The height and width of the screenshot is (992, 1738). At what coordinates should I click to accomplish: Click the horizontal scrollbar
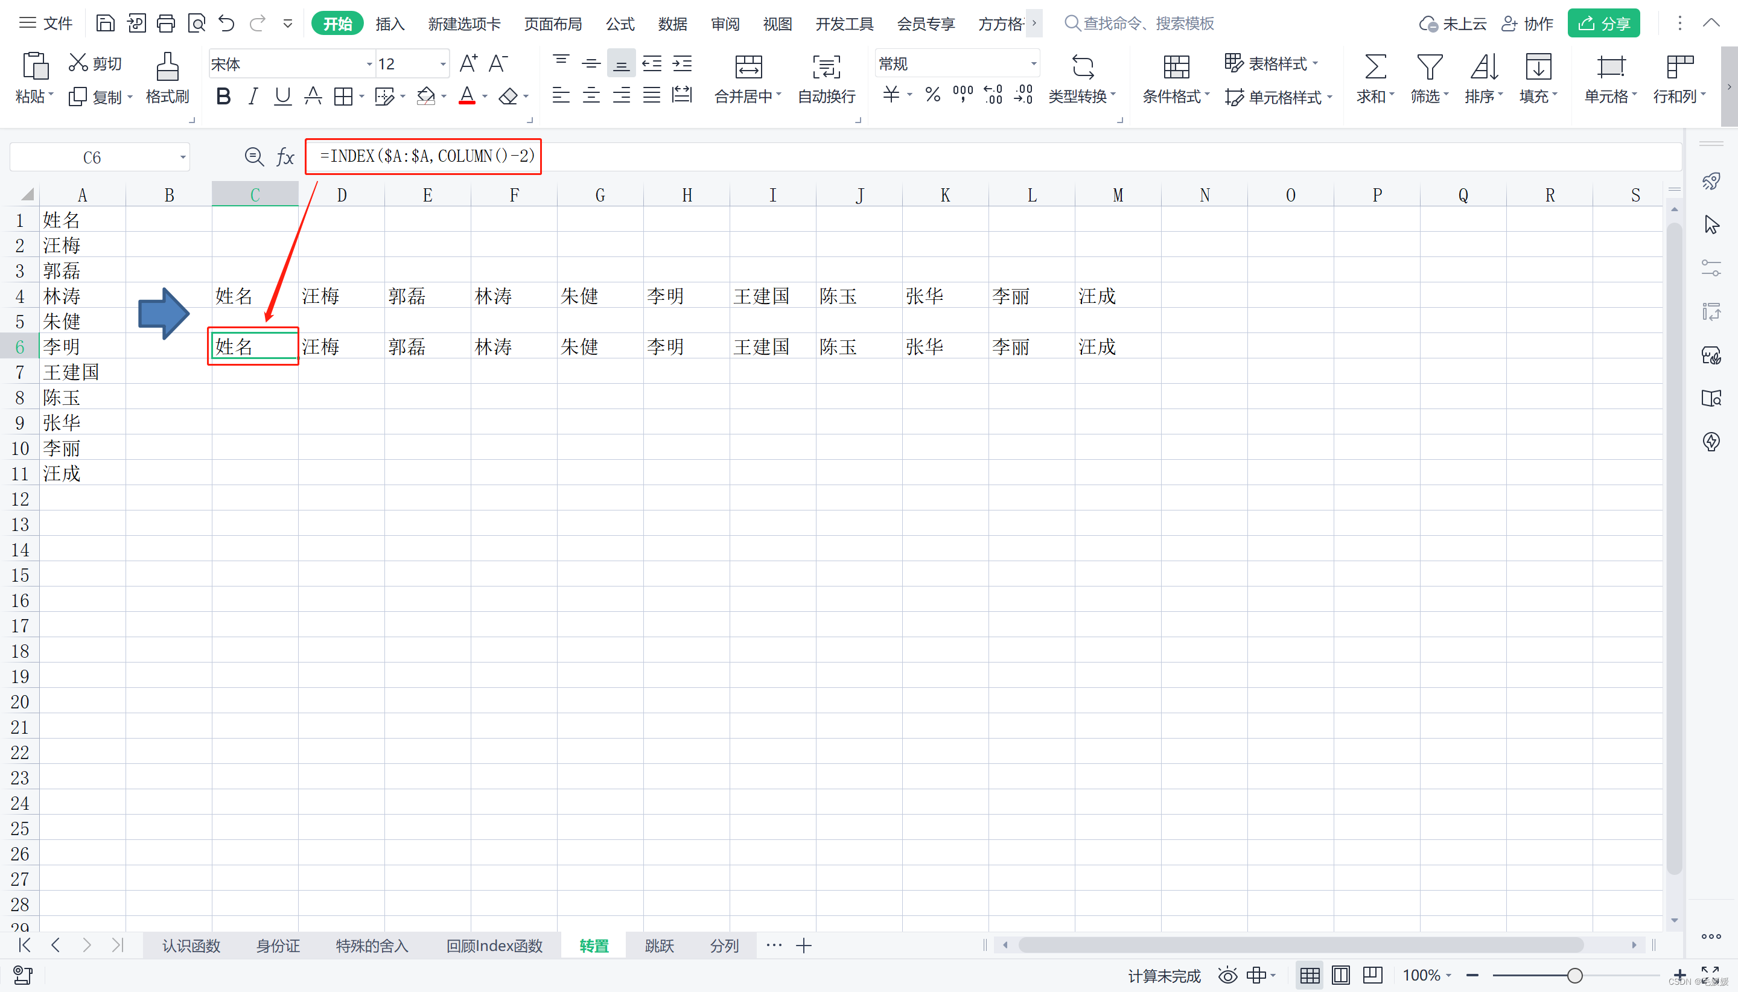[1300, 945]
